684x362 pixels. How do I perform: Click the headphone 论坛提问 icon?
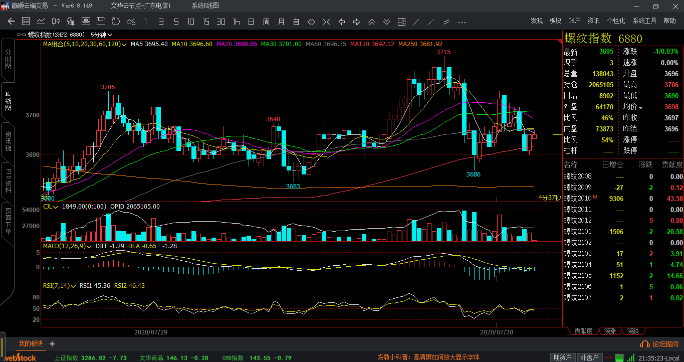click(x=645, y=344)
